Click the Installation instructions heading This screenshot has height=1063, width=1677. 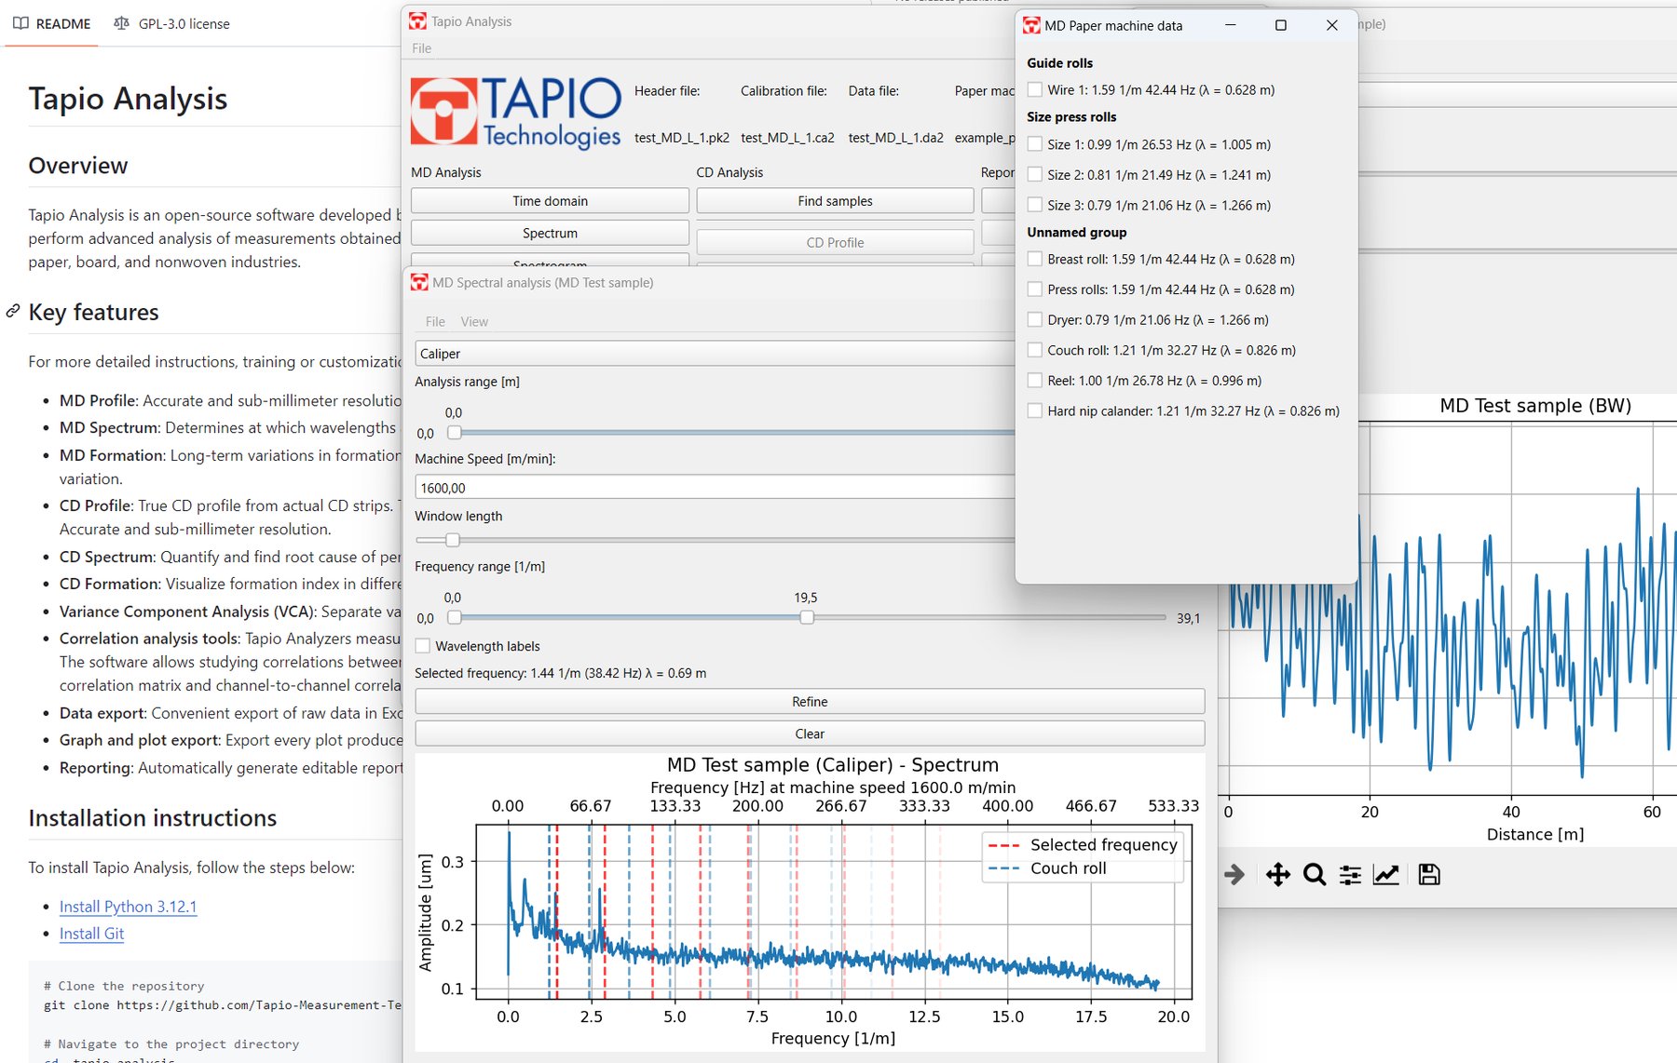click(153, 817)
